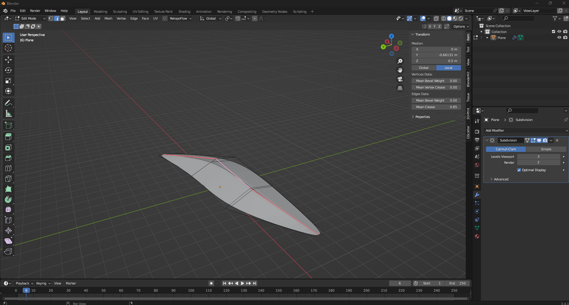
Task: Enable vertex select mode
Action: (x=51, y=18)
